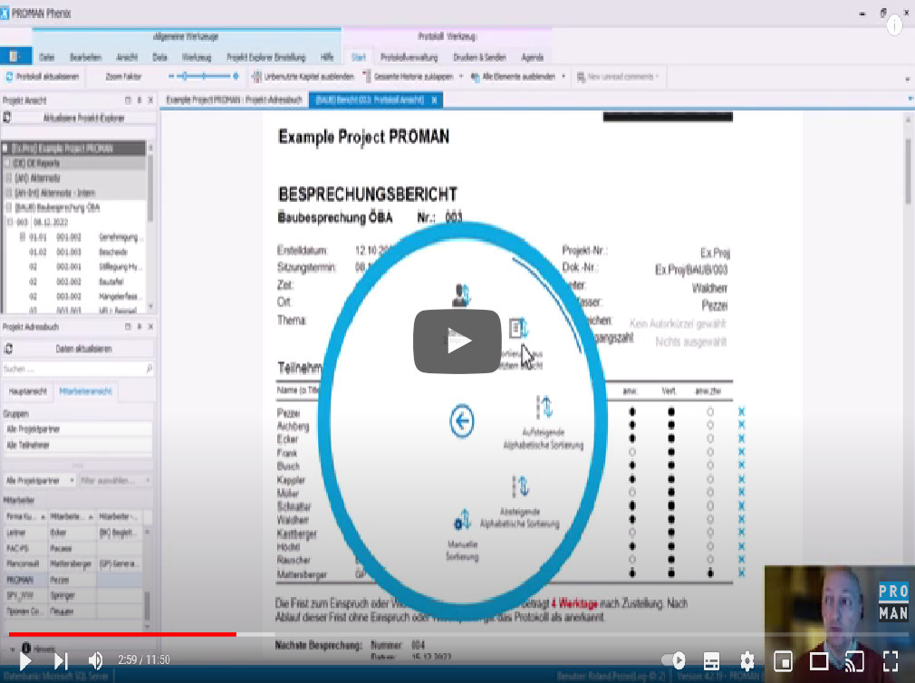Click the search magnifier in Projekt Adressbuch
The width and height of the screenshot is (915, 683).
click(x=149, y=369)
